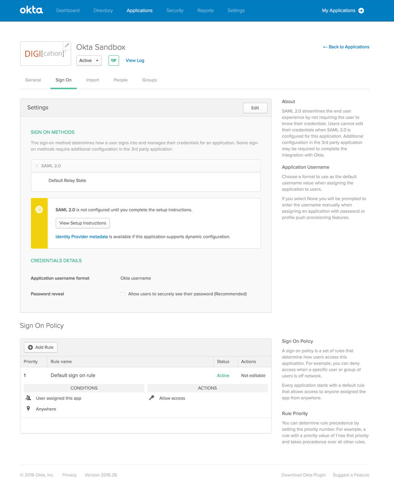Image resolution: width=394 pixels, height=496 pixels.
Task: Click the Default sign on rule name
Action: (73, 375)
